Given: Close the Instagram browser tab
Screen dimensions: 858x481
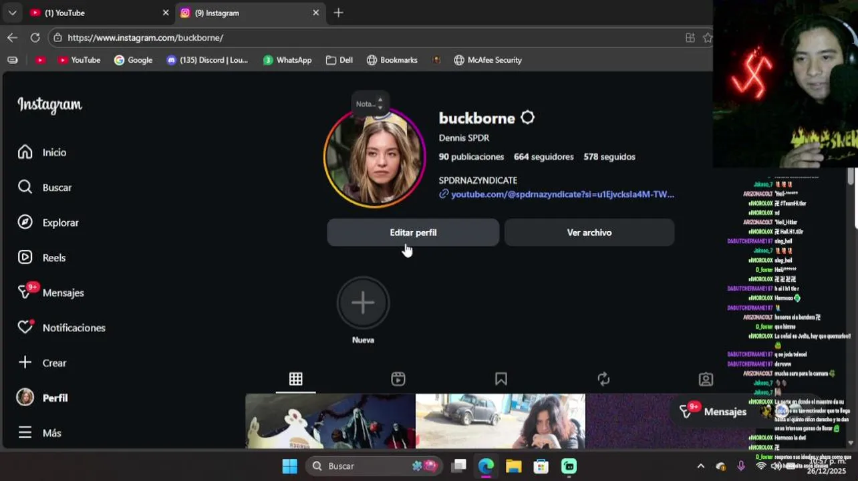Looking at the screenshot, I should [316, 13].
